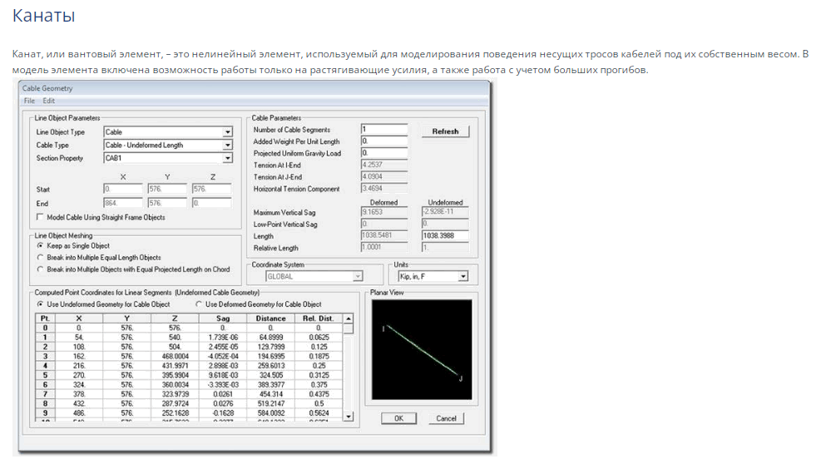The image size is (821, 469).
Task: Click the Undeformed Length value field
Action: (x=443, y=236)
